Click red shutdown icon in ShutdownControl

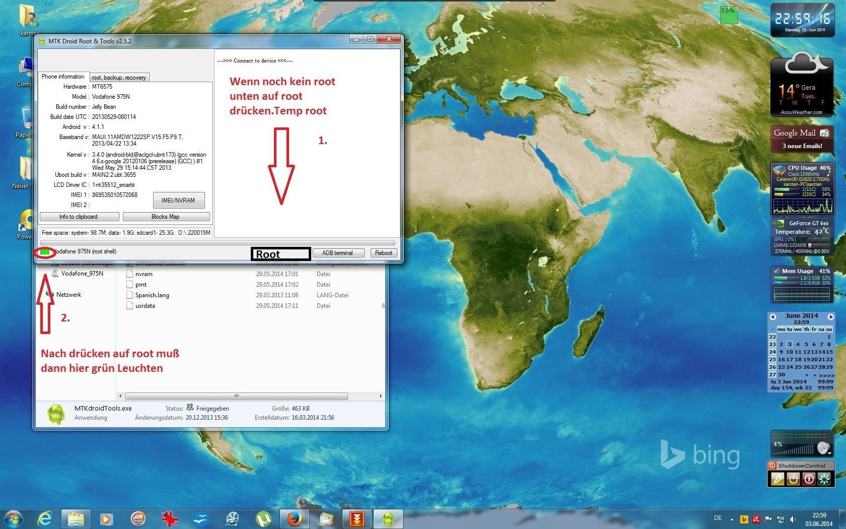pyautogui.click(x=809, y=479)
